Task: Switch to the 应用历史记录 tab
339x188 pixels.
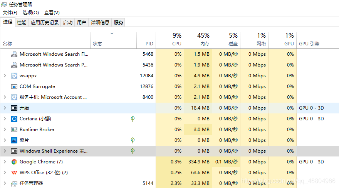Action: tap(45, 22)
